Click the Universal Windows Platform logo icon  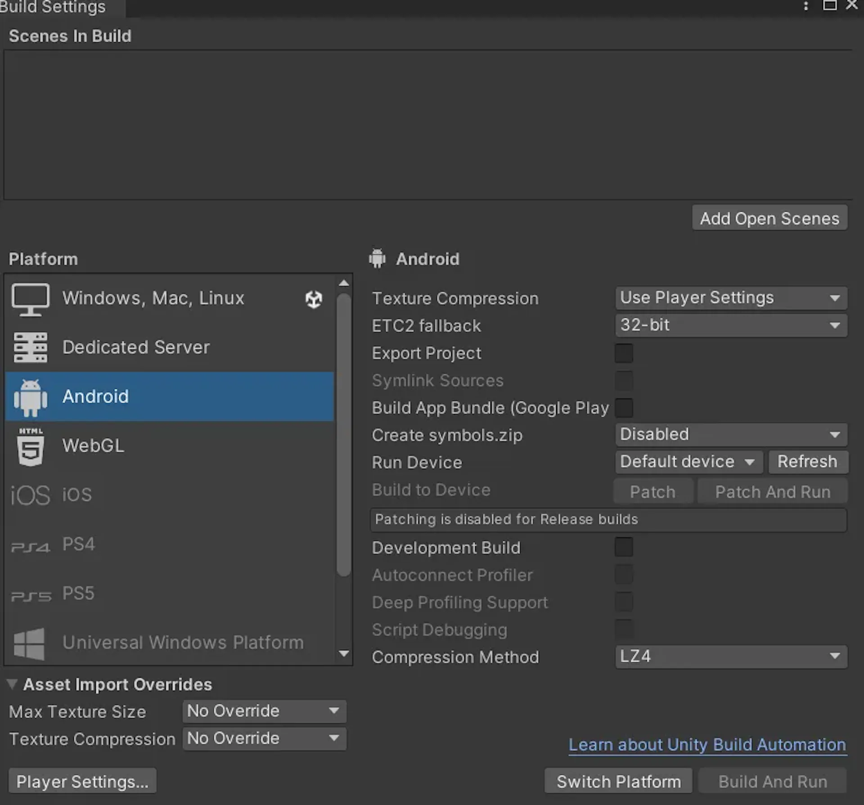pyautogui.click(x=29, y=644)
